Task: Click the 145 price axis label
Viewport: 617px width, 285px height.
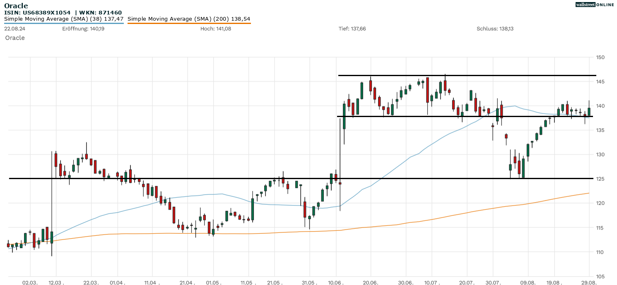Action: point(600,81)
